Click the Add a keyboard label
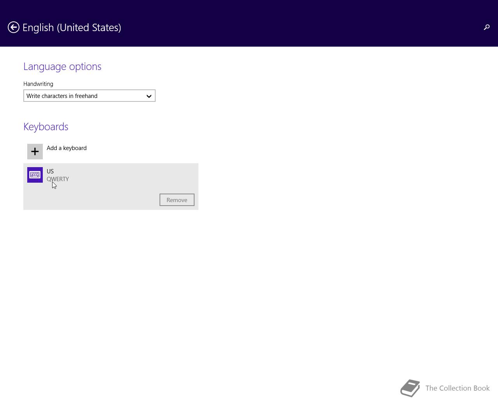Screen dimensions: 498x398 (67, 148)
